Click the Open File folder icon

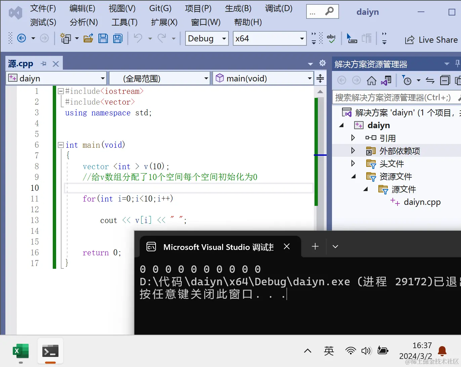[88, 38]
